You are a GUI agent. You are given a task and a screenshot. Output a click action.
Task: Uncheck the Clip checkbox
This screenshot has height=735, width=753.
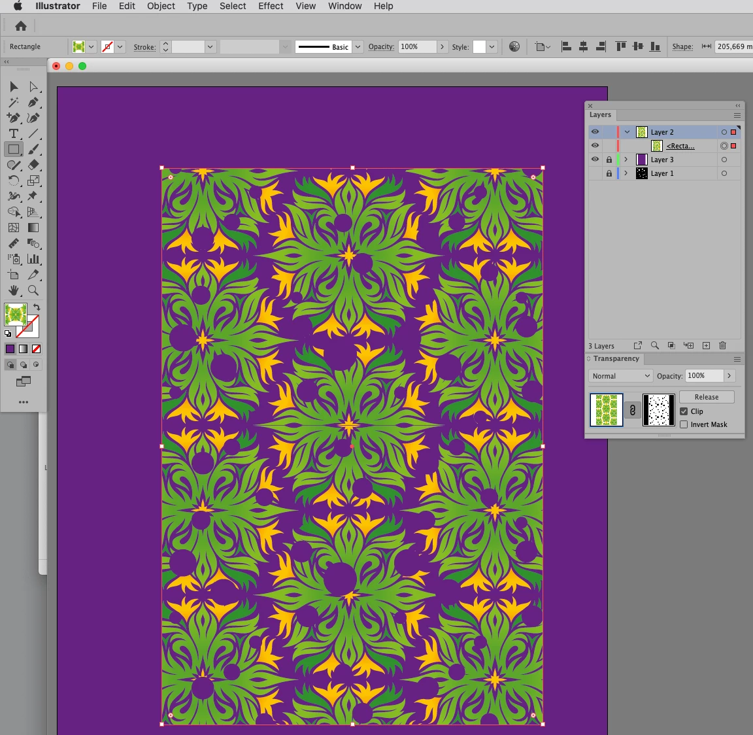[x=684, y=411]
